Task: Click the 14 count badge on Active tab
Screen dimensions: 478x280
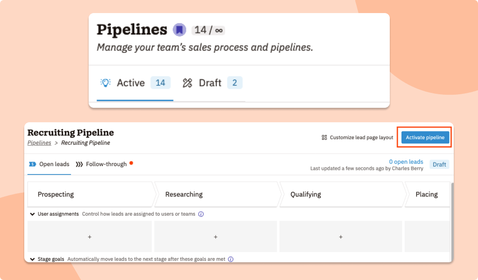Action: [x=161, y=83]
